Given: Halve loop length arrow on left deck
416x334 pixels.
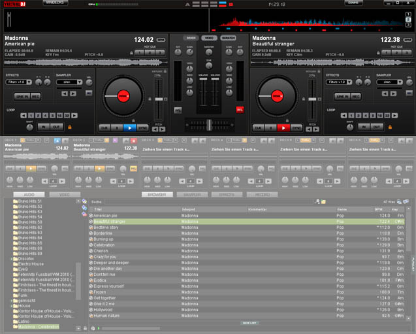Looking at the screenshot, I should point(24,116).
